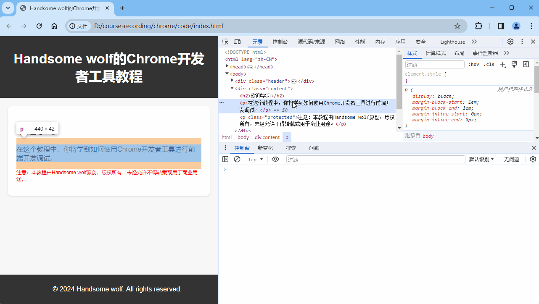Toggle computed styles sidebar icon
This screenshot has width=539, height=304.
526,64
